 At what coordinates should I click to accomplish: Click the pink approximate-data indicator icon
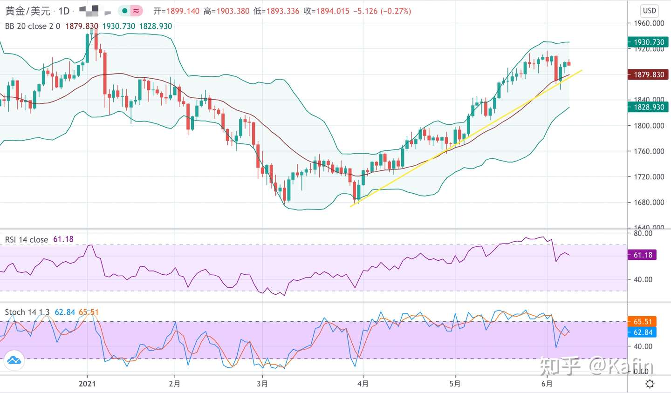(x=136, y=11)
